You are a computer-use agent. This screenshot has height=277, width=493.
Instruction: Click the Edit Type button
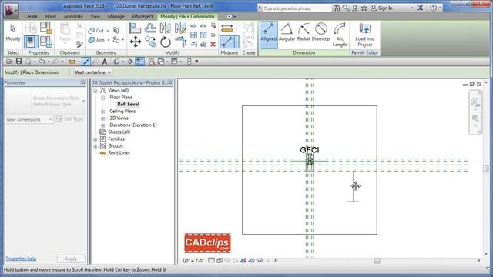pos(70,119)
